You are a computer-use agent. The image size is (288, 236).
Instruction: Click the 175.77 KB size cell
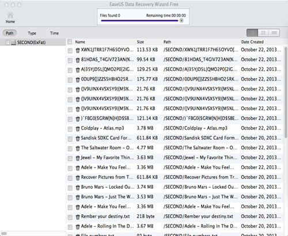[147, 79]
